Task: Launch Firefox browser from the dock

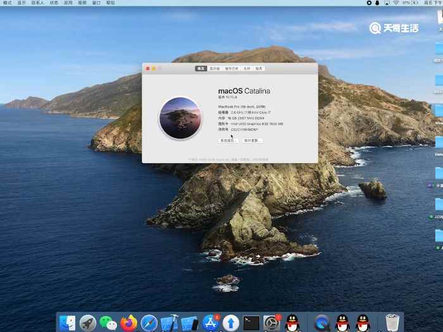Action: (x=129, y=323)
